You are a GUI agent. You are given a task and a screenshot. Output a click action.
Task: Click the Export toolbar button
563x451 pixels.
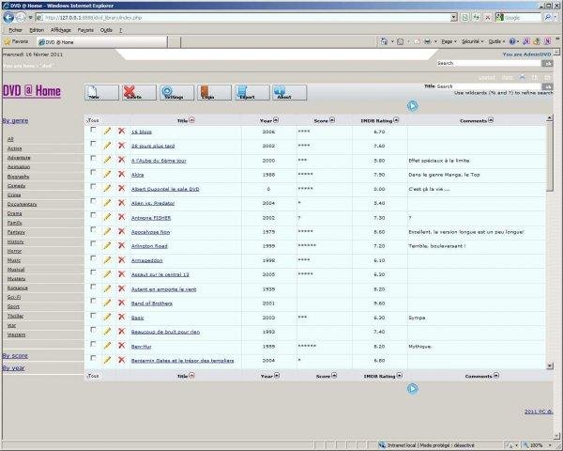pyautogui.click(x=252, y=92)
